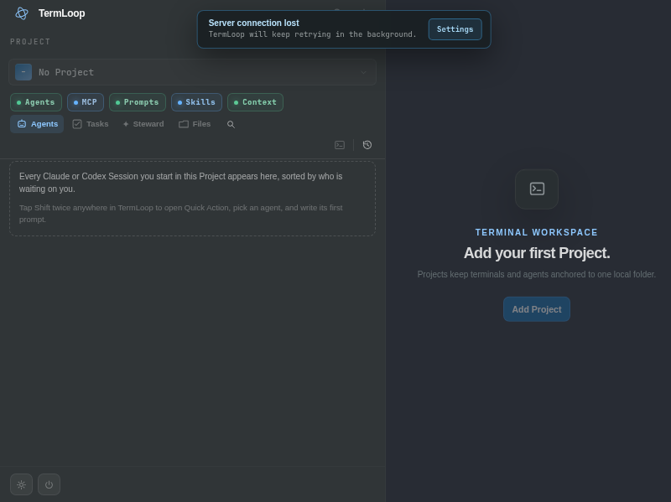Click the 'Server connection lost' toast title

coord(254,23)
